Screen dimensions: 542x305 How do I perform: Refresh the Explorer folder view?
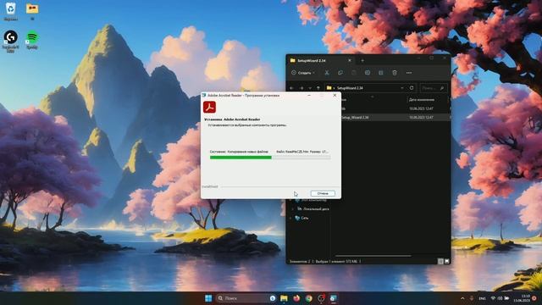tap(412, 88)
